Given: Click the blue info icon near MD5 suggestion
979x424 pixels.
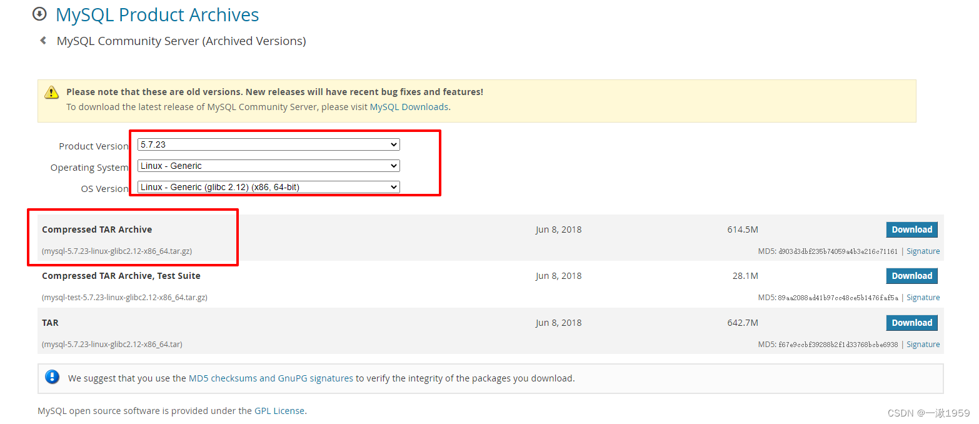Looking at the screenshot, I should click(x=53, y=377).
